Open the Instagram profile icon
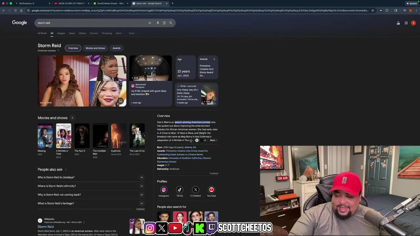This screenshot has width=420, height=236. coord(164,189)
